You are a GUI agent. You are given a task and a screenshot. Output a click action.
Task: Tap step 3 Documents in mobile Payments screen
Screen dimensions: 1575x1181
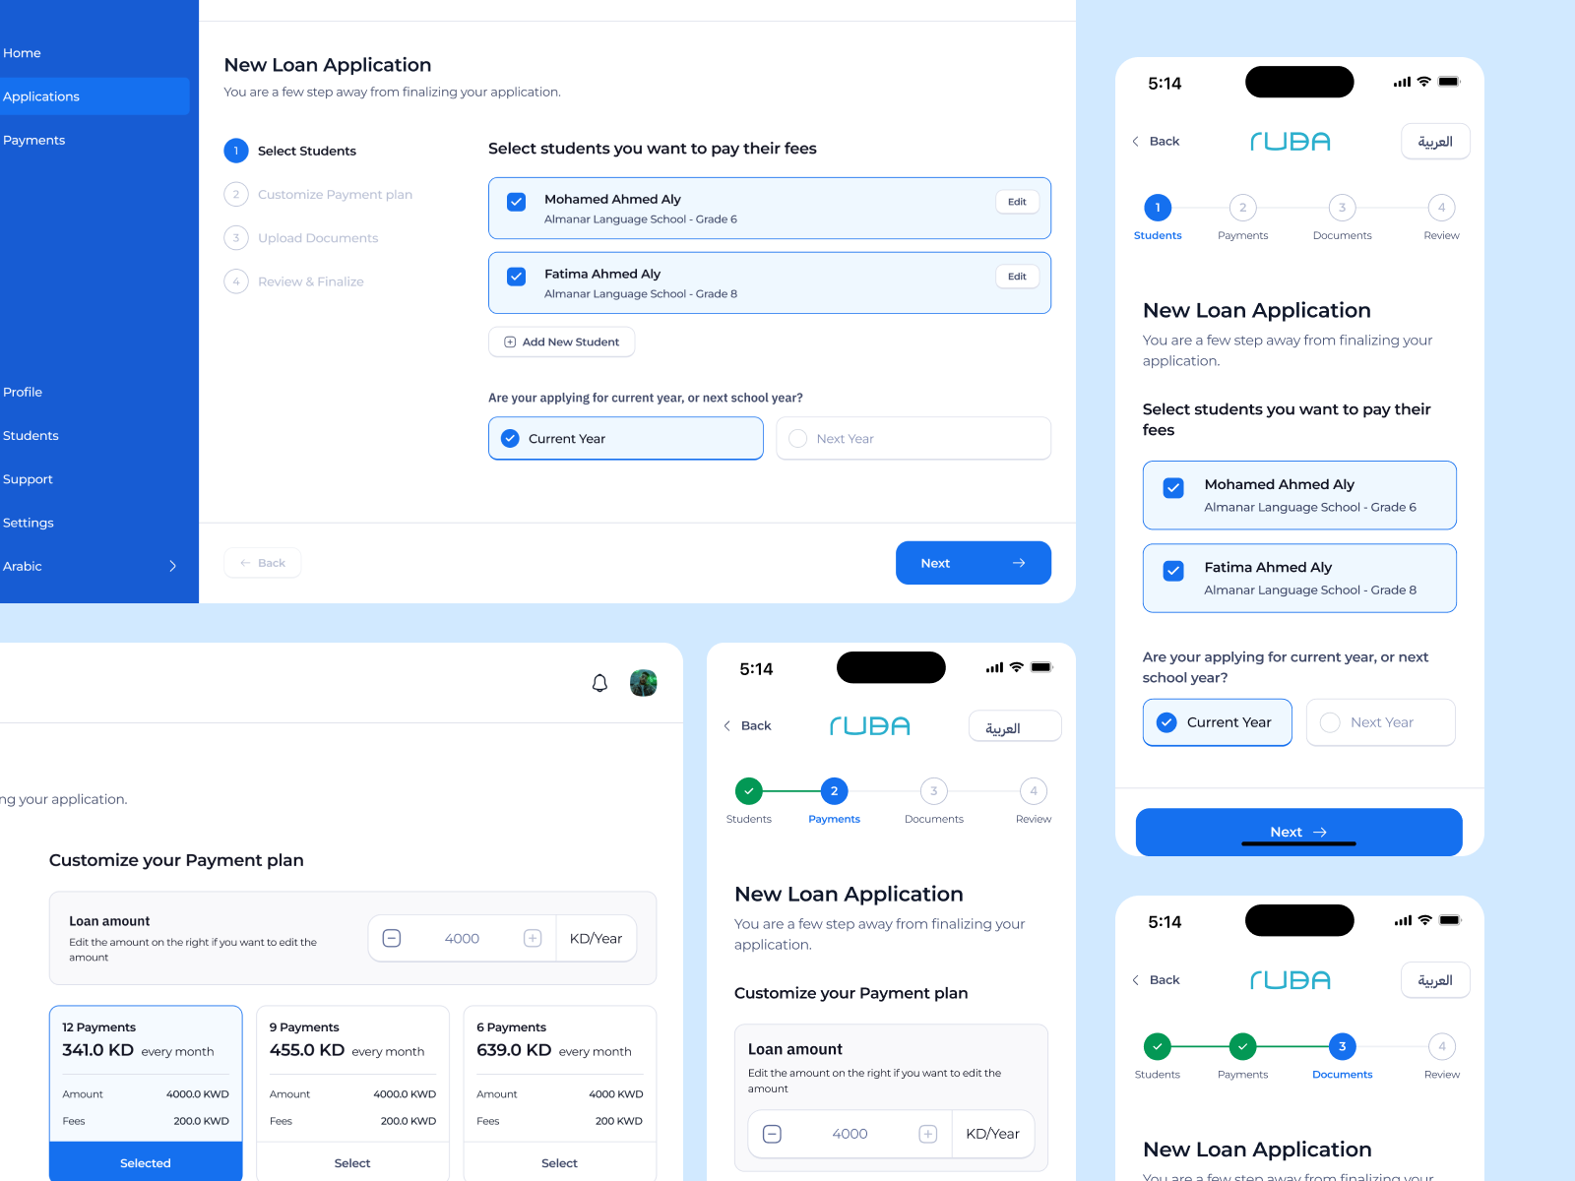tap(934, 801)
